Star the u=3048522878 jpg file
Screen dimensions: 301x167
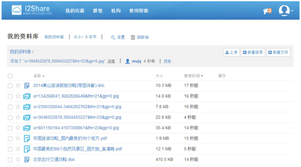point(18,117)
